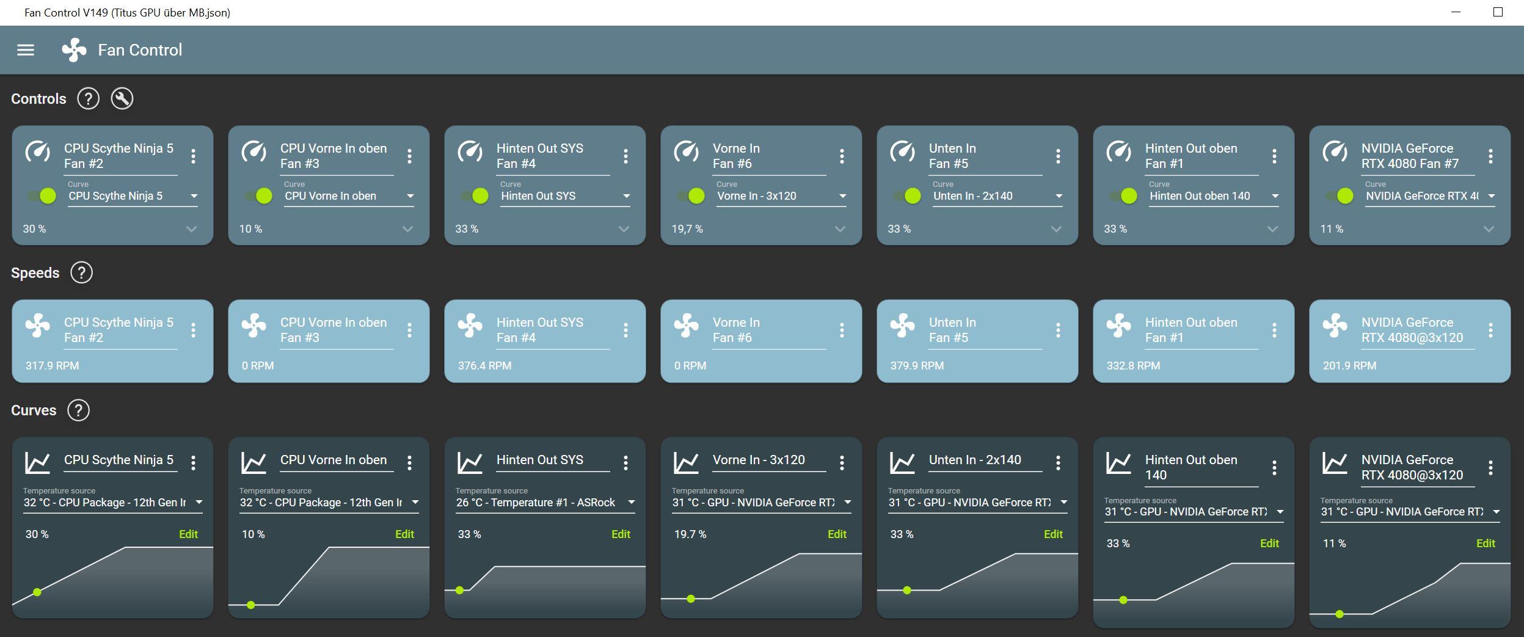Maximize the Fan Control window
The height and width of the screenshot is (637, 1524).
(x=1498, y=12)
